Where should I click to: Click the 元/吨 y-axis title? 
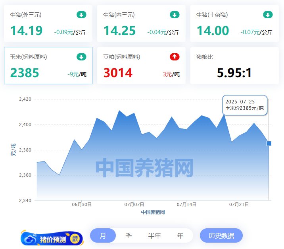pos(13,150)
